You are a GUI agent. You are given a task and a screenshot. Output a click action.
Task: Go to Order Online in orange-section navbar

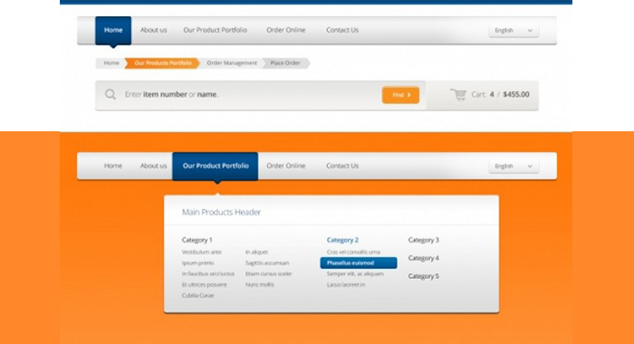(x=286, y=166)
